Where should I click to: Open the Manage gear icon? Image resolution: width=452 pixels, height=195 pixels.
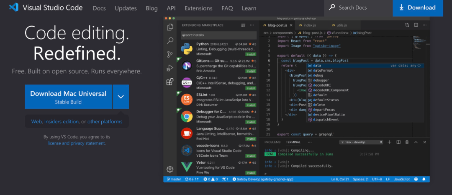pos(170,169)
